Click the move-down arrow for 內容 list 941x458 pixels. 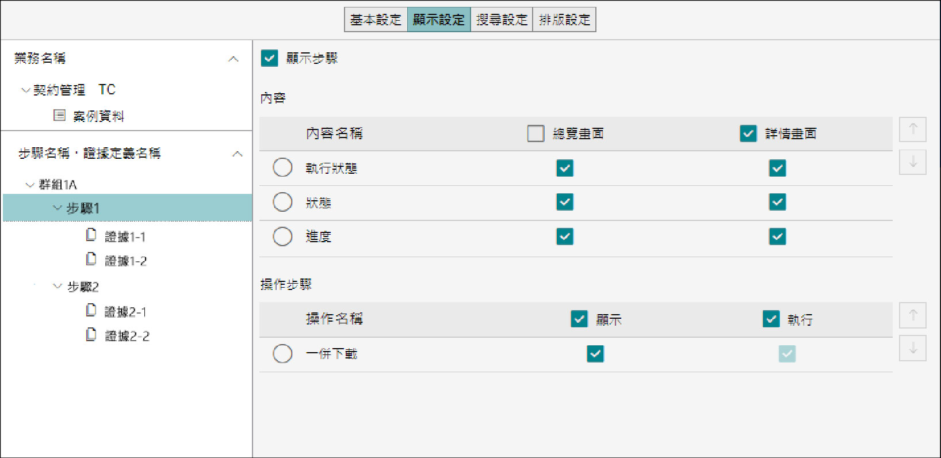pos(912,162)
